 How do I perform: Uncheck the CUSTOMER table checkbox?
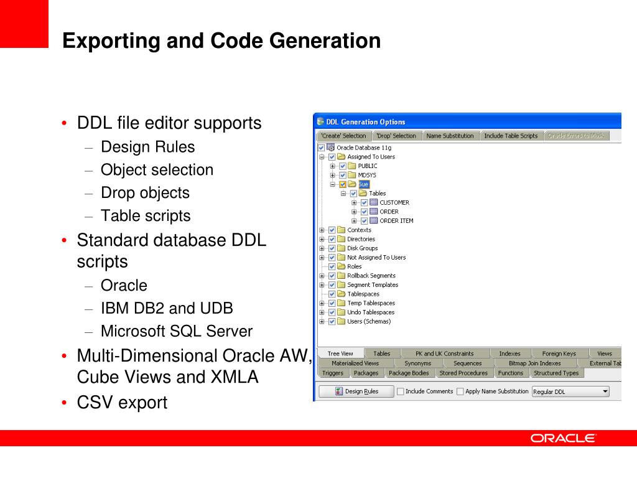[365, 202]
